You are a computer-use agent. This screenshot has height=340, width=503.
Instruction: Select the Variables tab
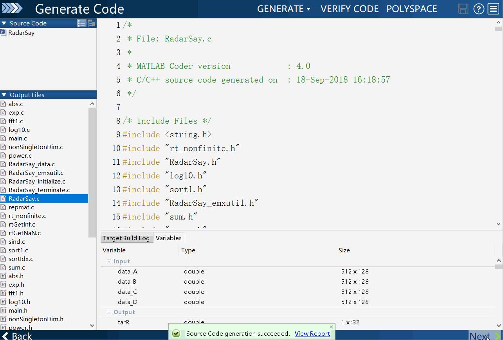pos(169,237)
